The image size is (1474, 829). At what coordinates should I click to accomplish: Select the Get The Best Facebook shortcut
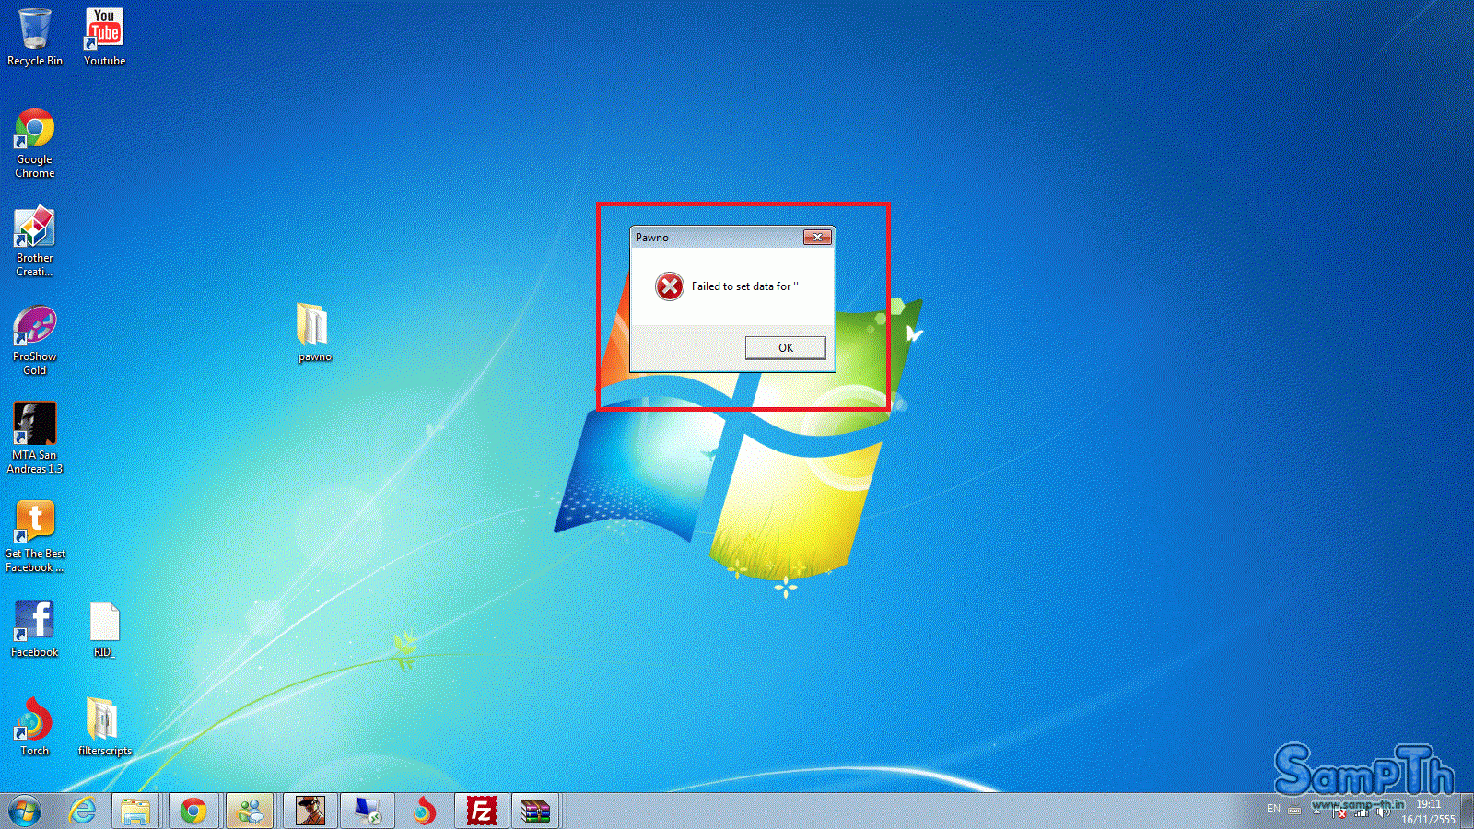34,537
